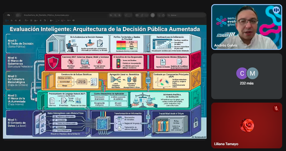Image resolution: width=286 pixels, height=151 pixels.
Task: Click the image description annotate icon
Action: pyautogui.click(x=74, y=21)
